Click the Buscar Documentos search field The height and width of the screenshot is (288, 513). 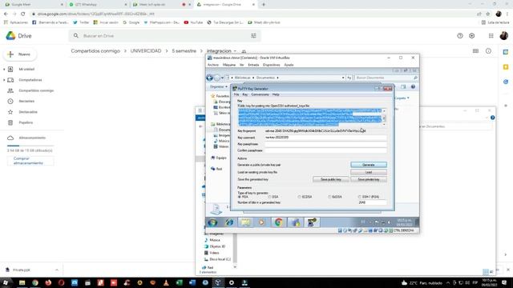386,78
